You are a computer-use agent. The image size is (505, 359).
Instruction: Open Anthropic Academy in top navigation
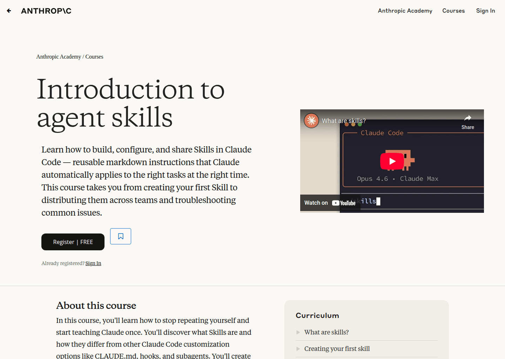[405, 11]
